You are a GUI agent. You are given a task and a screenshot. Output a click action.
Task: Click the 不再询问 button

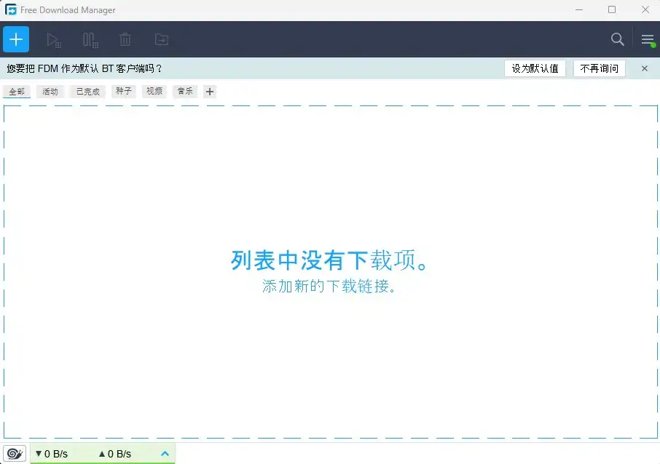(597, 68)
